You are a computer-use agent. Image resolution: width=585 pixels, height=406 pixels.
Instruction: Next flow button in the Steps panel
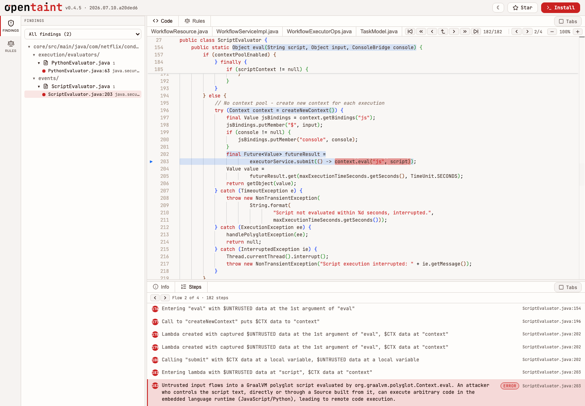[165, 298]
